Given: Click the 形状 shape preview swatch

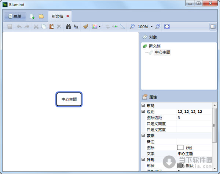Looking at the screenshot, I should click(180, 166).
